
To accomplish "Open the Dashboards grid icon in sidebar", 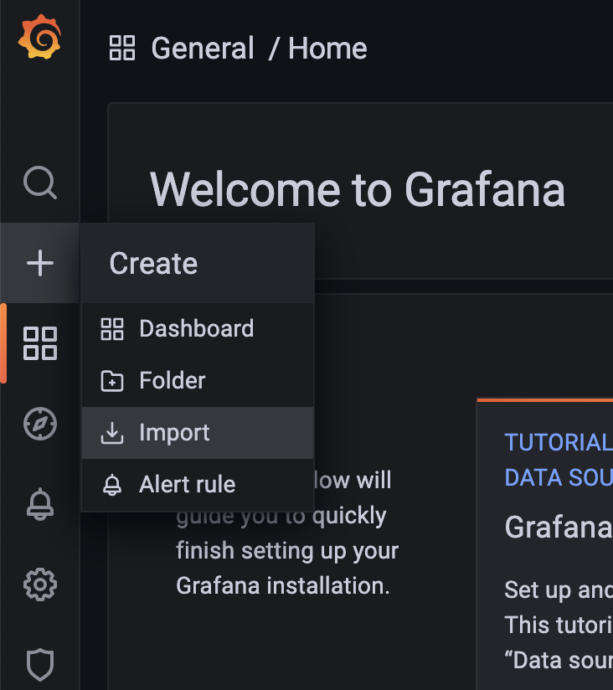I will pyautogui.click(x=40, y=343).
